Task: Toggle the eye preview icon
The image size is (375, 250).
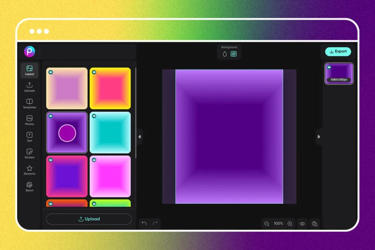Action: (x=302, y=224)
